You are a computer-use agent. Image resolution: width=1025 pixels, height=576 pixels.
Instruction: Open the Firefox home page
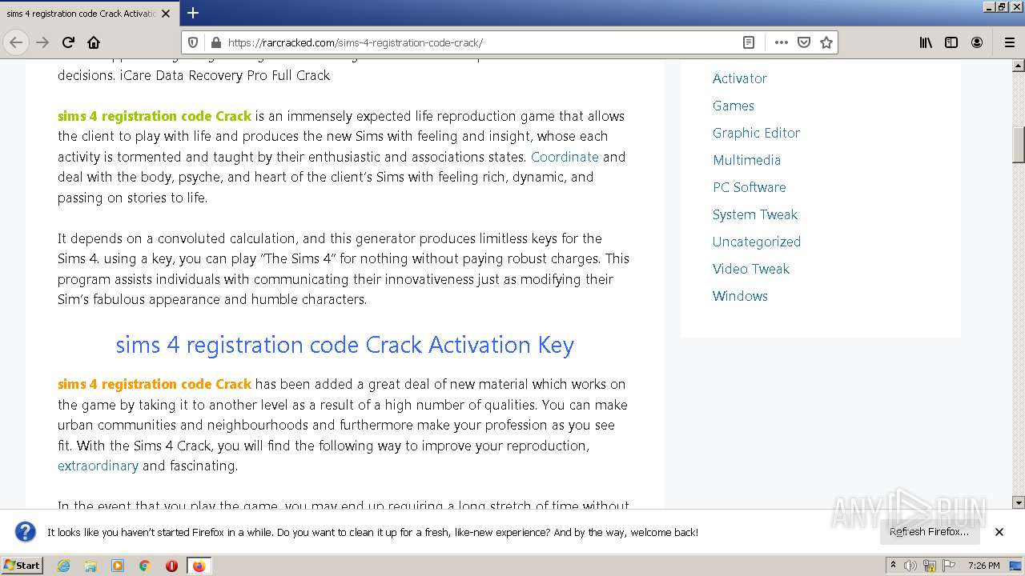(94, 42)
